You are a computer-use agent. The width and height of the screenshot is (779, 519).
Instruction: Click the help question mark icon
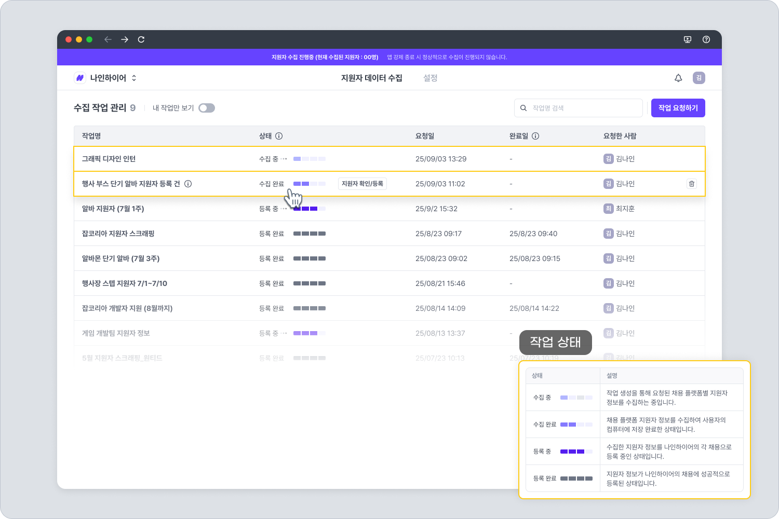click(706, 39)
